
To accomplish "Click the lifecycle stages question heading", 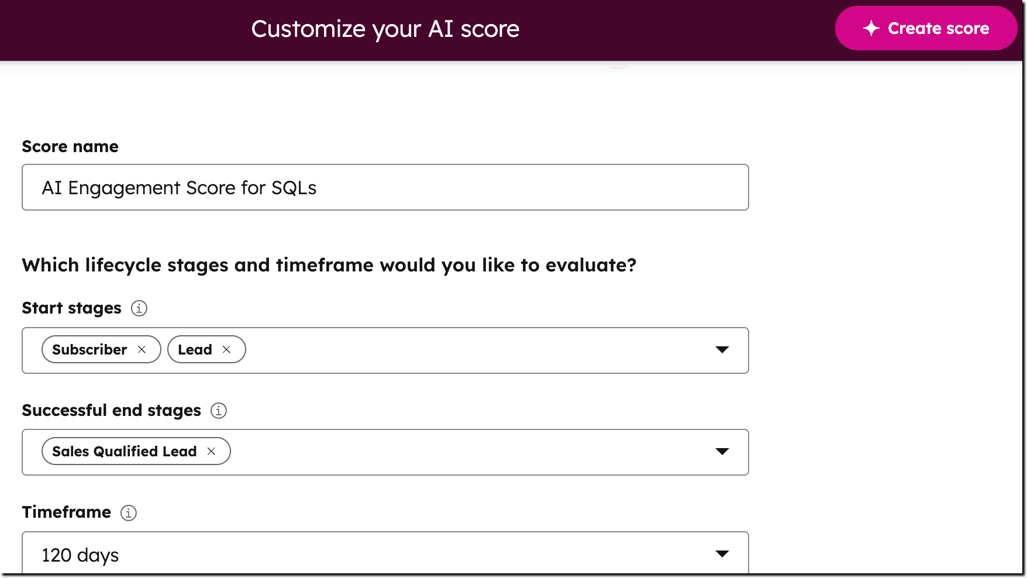I will click(329, 265).
